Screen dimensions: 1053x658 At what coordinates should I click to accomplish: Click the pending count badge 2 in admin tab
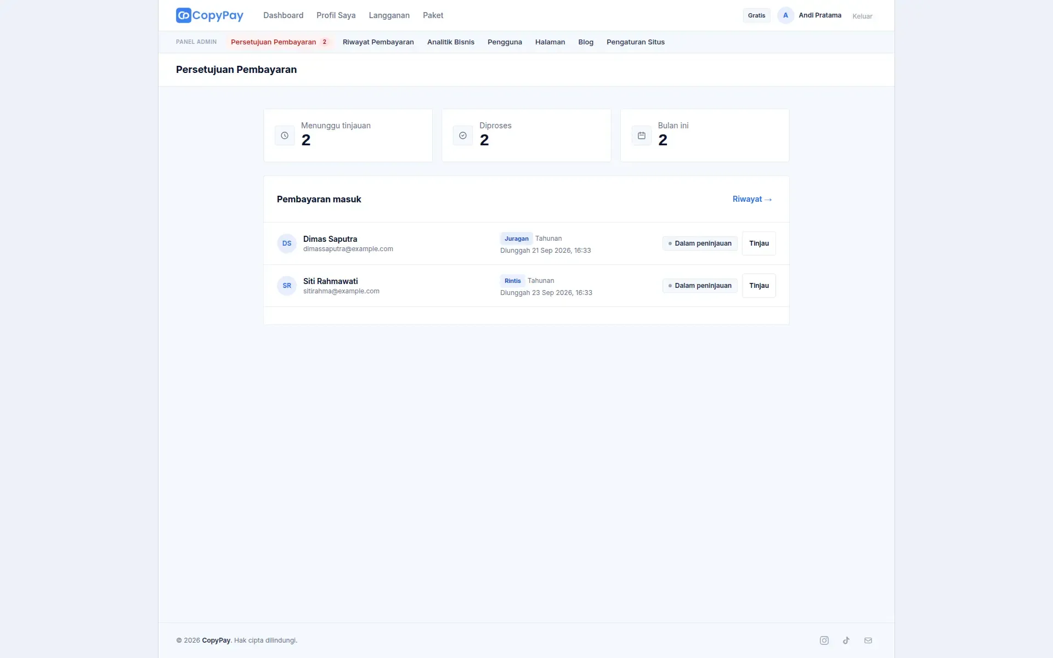tap(324, 42)
